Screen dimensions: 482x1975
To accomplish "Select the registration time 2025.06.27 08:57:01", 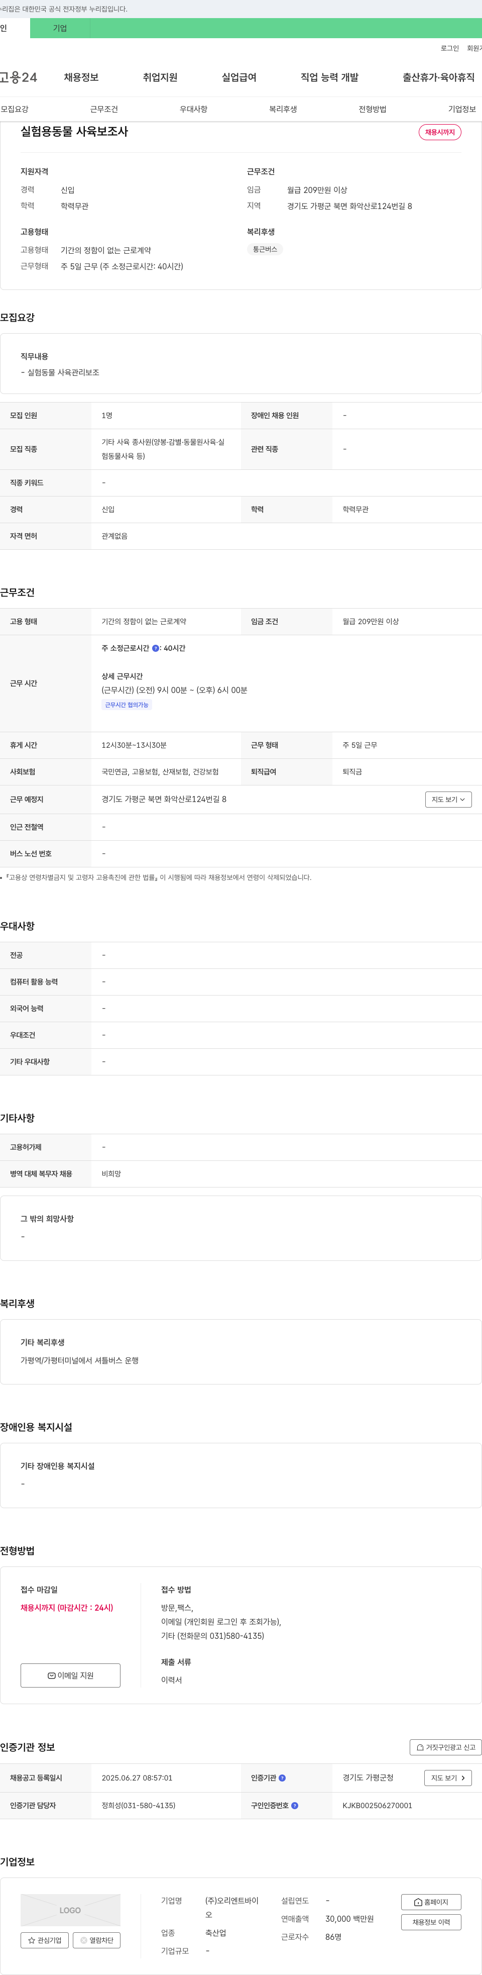I will 137,1778.
